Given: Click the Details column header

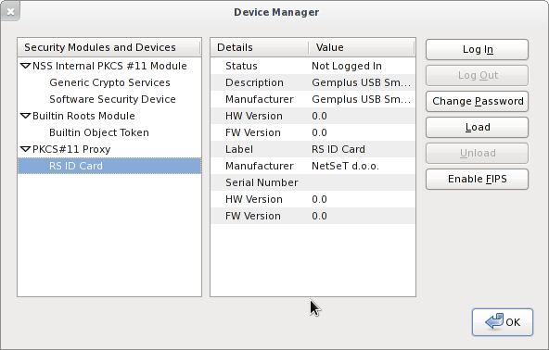Looking at the screenshot, I should [x=260, y=47].
